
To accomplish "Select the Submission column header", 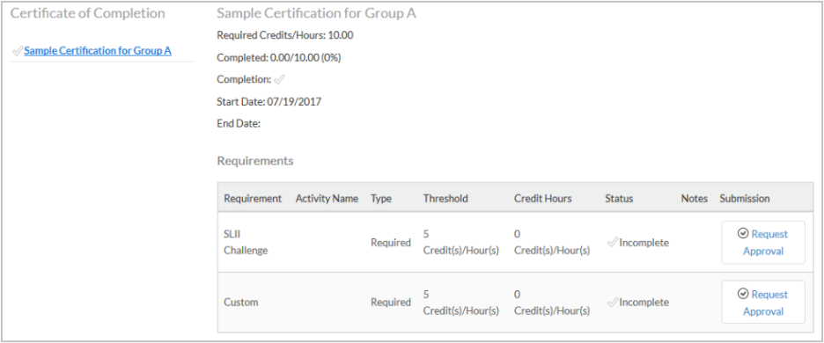I will point(745,199).
